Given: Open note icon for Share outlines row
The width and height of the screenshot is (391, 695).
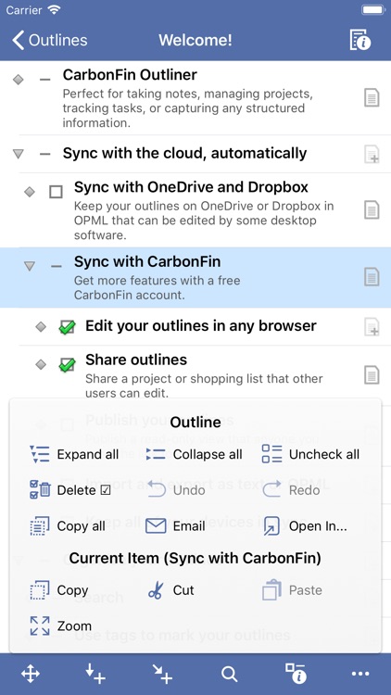Looking at the screenshot, I should pyautogui.click(x=372, y=375).
